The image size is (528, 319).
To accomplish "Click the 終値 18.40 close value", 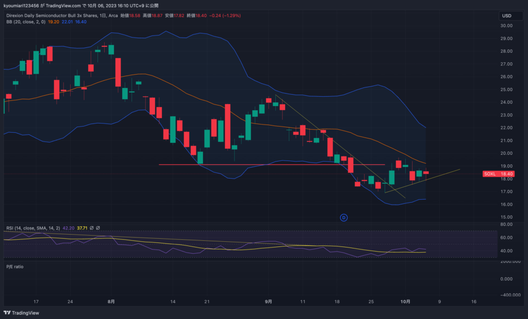I will [x=196, y=15].
